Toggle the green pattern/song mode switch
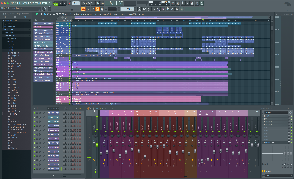Screen dimensions: 294x179 pyautogui.click(x=56, y=3)
